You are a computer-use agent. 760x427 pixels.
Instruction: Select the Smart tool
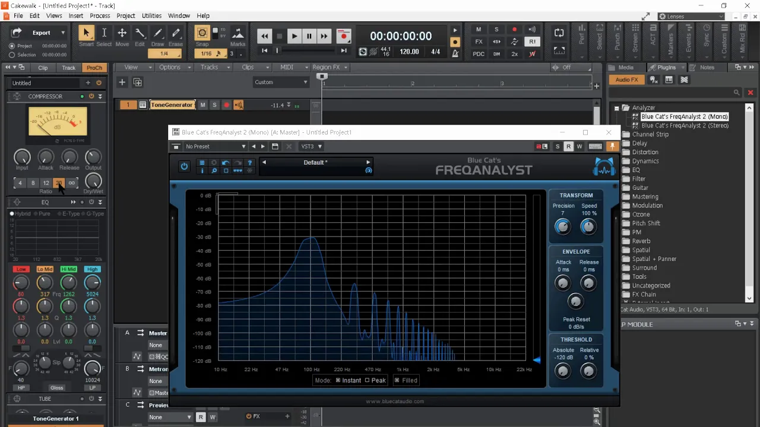[86, 33]
